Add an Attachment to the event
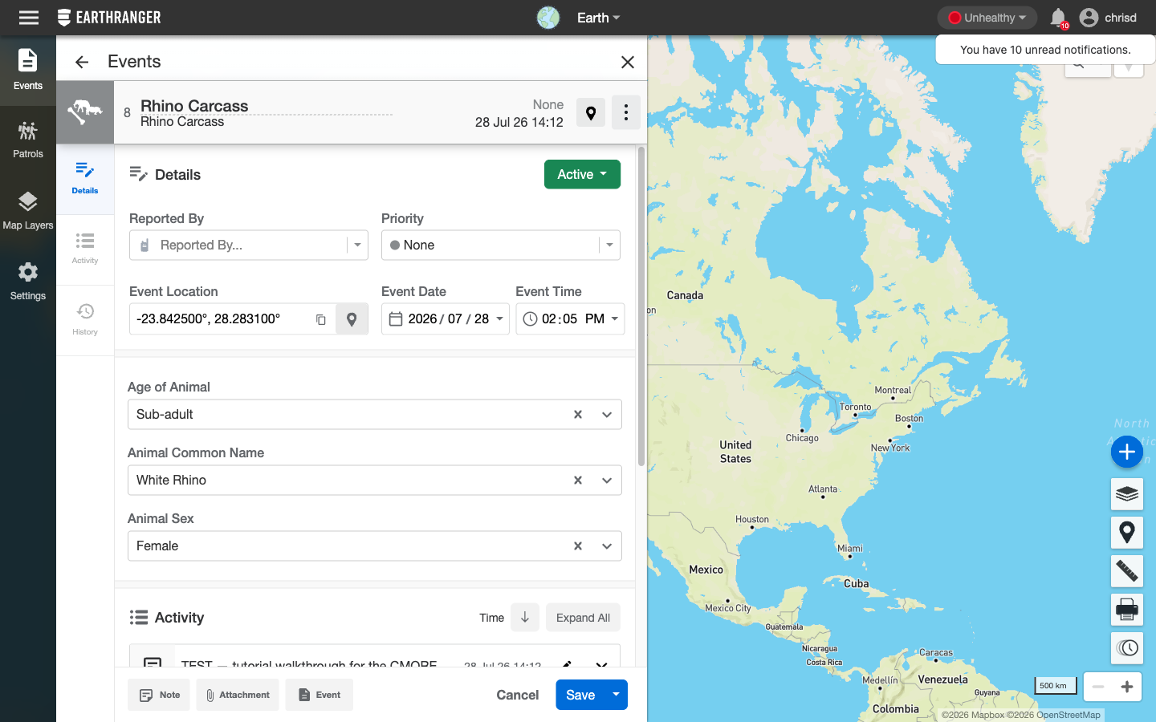 [x=238, y=695]
